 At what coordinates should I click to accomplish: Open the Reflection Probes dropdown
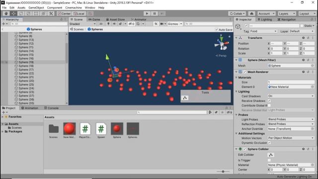click(291, 124)
